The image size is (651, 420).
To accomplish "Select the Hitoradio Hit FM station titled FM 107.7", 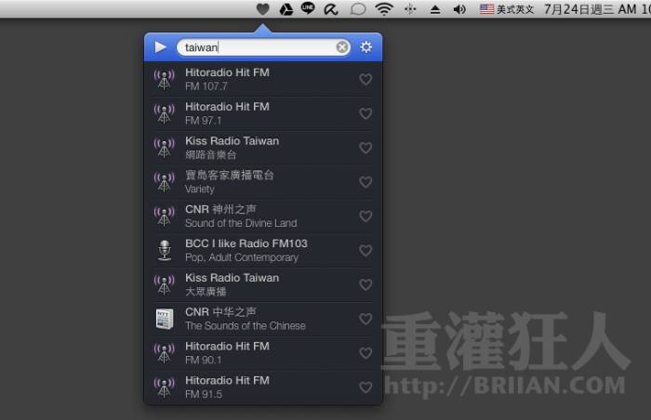I will (x=263, y=79).
